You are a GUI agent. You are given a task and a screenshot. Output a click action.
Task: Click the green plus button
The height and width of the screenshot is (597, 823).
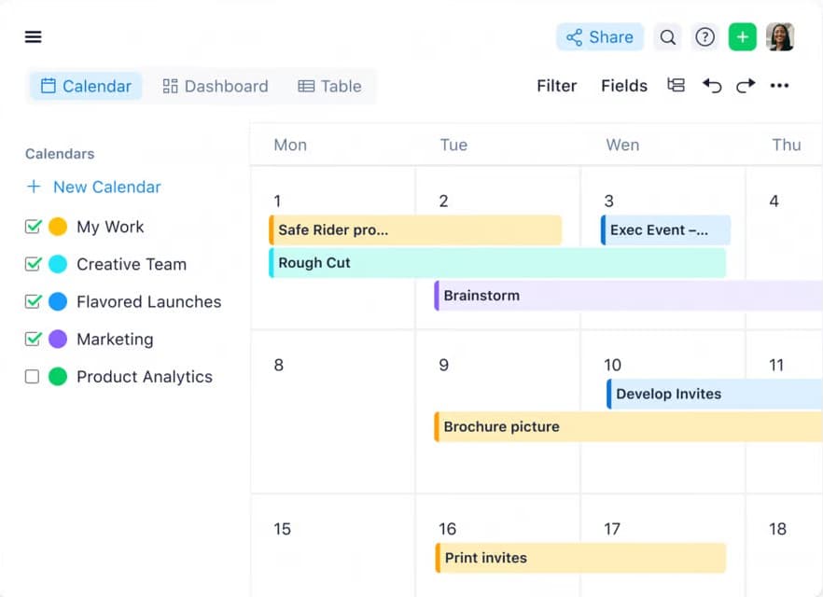(x=743, y=36)
